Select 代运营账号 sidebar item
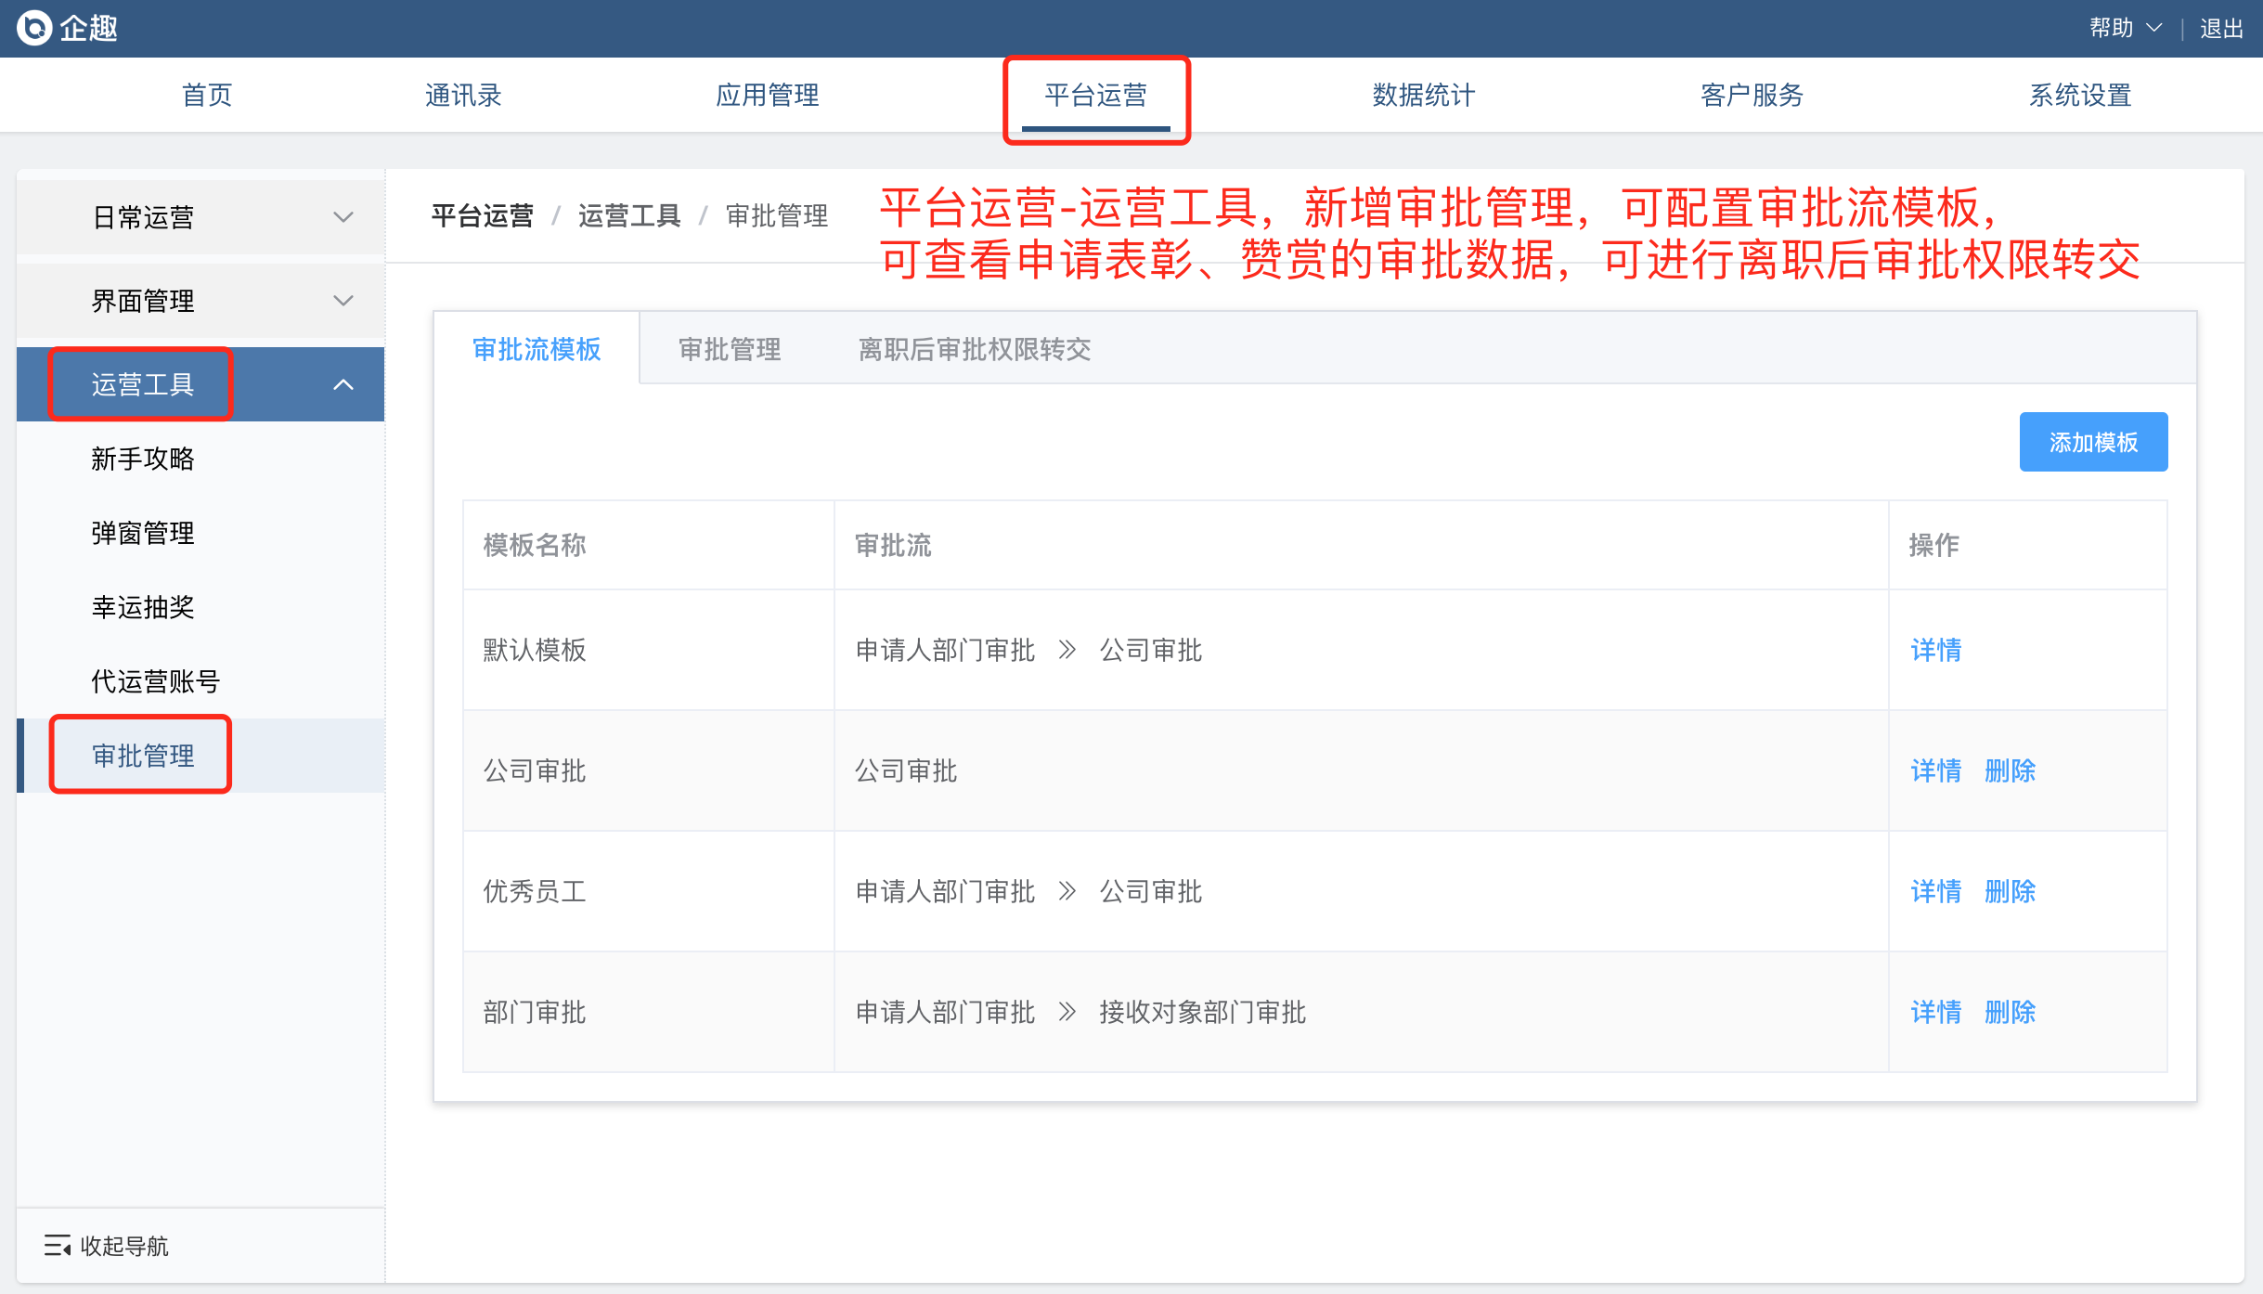 pos(155,681)
